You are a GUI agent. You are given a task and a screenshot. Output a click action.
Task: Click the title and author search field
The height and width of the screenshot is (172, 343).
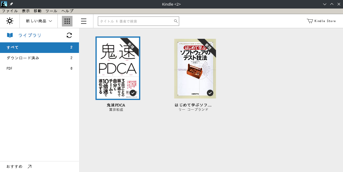point(136,21)
